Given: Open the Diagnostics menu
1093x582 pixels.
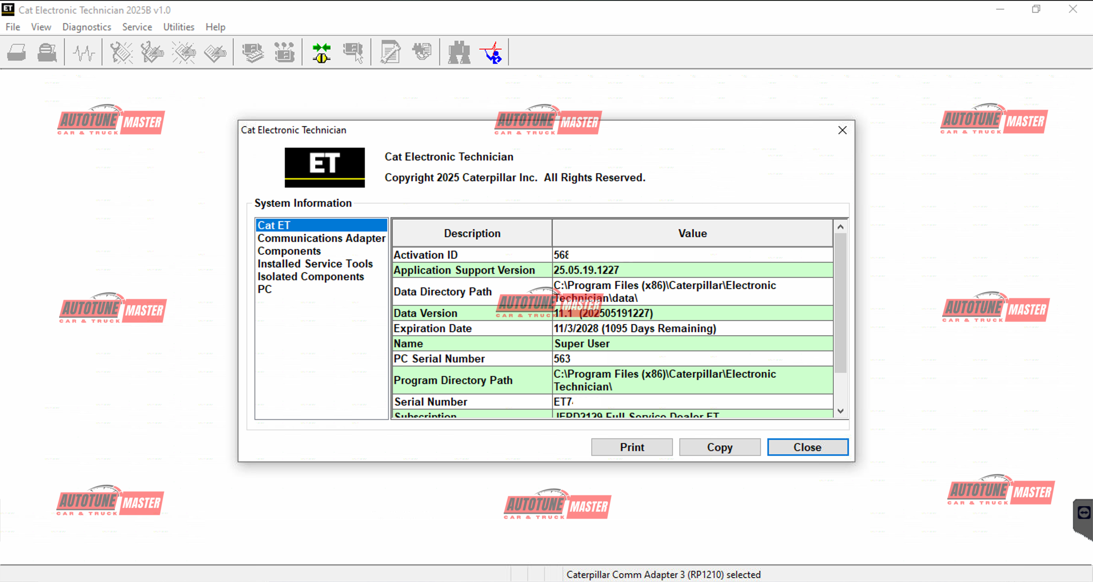Looking at the screenshot, I should [87, 27].
